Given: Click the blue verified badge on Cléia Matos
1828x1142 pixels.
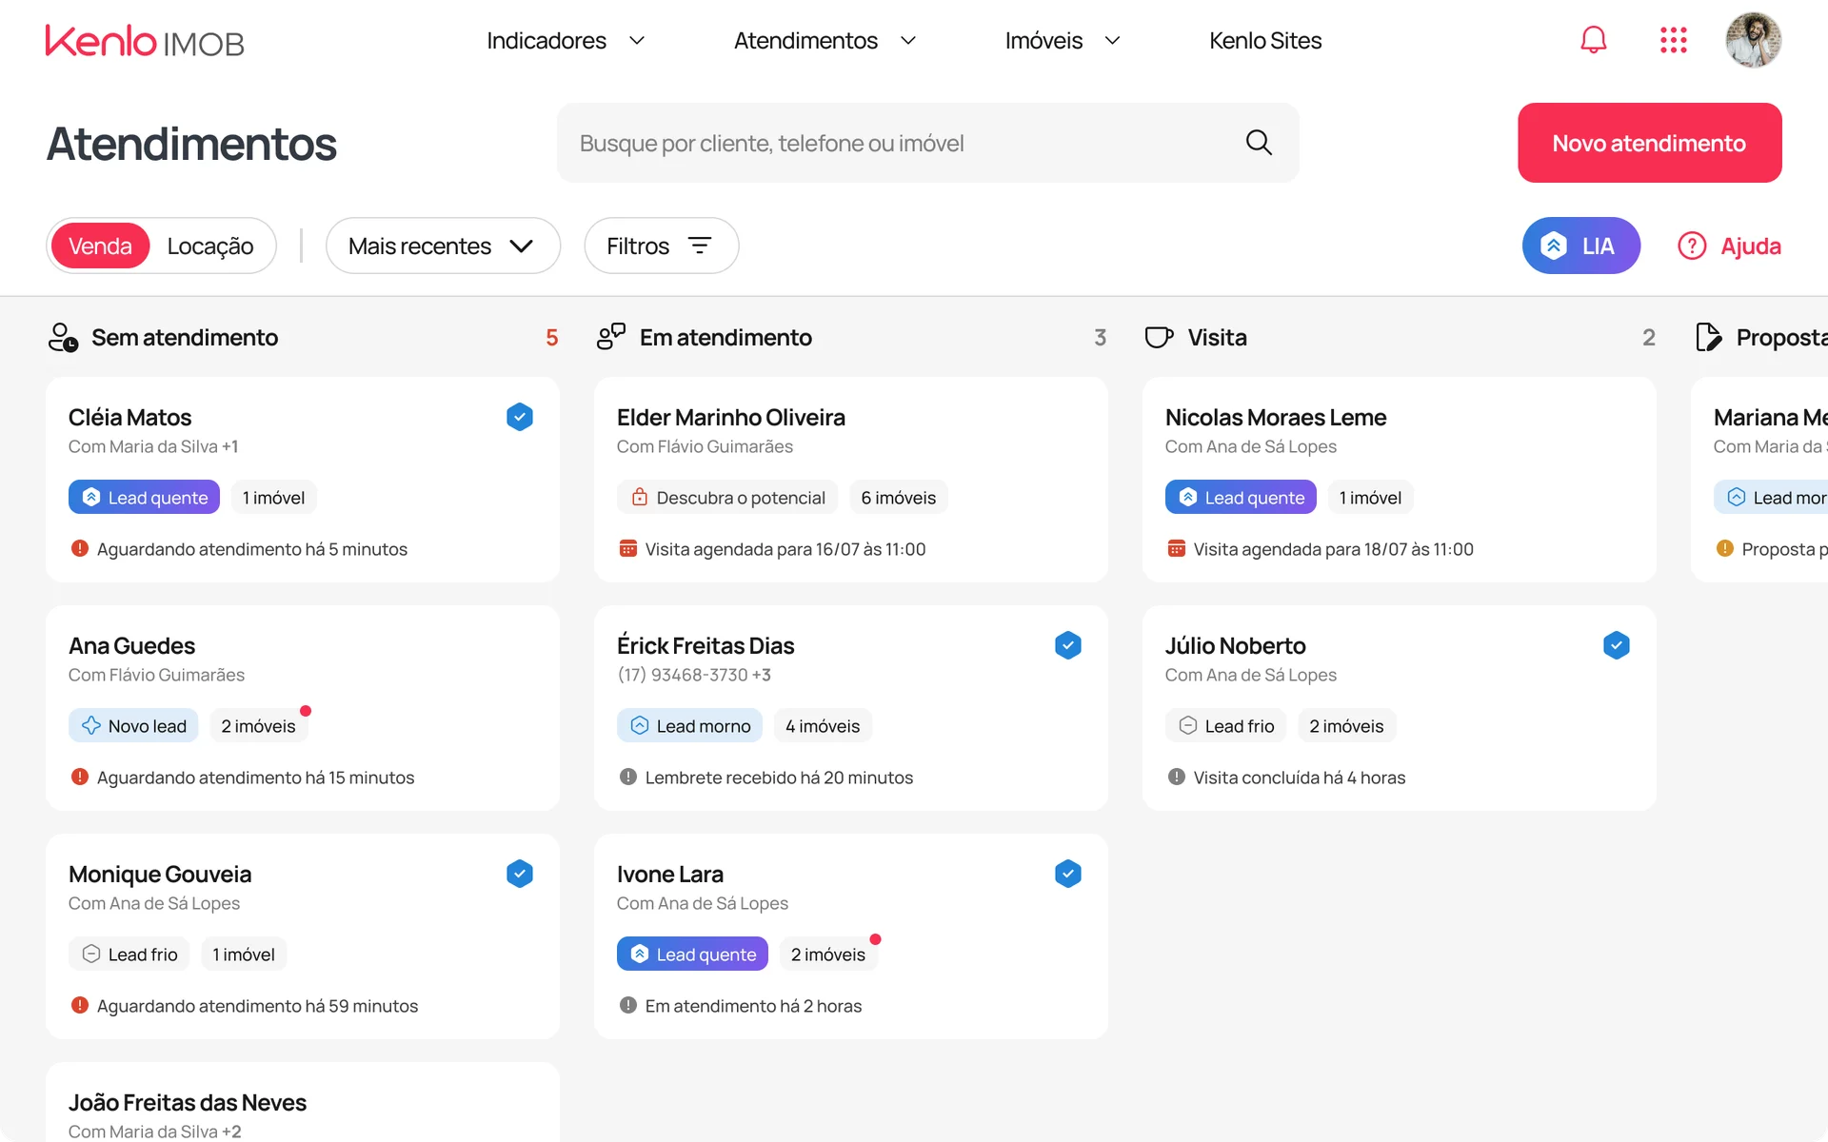Looking at the screenshot, I should [x=520, y=417].
